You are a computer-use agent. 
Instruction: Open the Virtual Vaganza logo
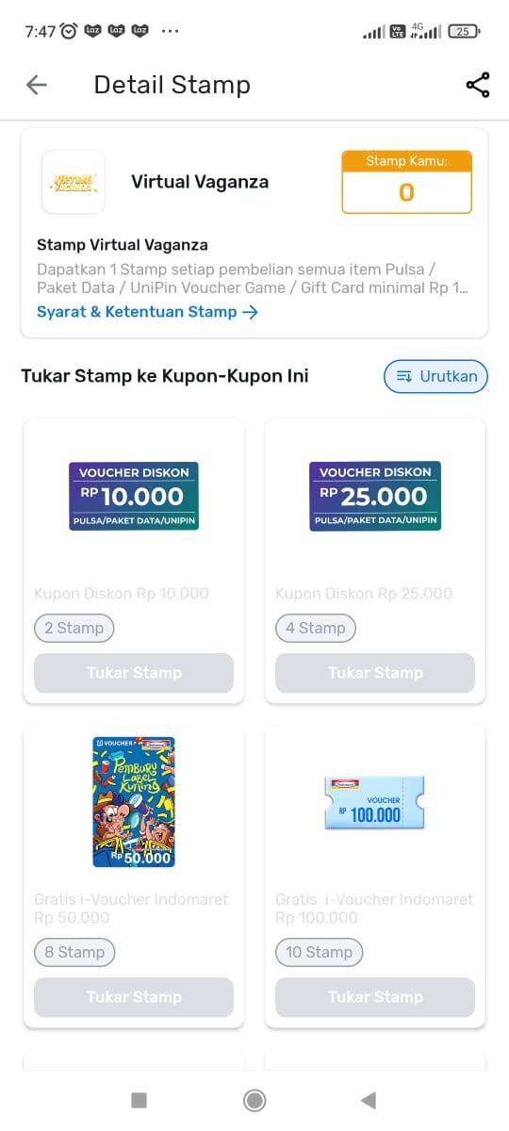click(x=74, y=182)
